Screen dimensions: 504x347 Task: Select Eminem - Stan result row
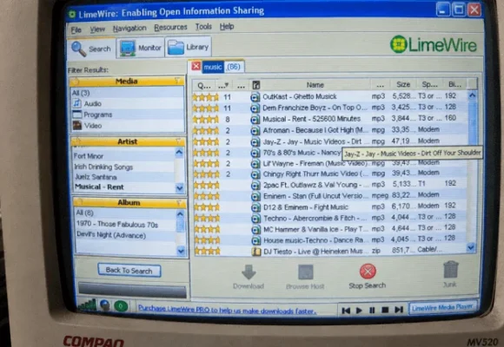329,196
